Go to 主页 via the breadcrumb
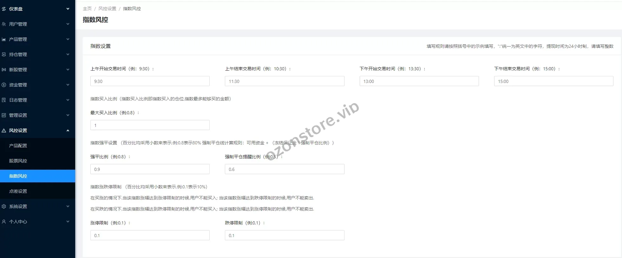The width and height of the screenshot is (622, 258). [87, 9]
